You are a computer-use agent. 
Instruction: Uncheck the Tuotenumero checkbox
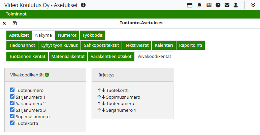pos(12,90)
